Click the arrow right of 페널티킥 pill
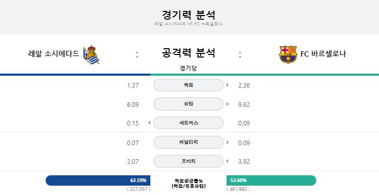This screenshot has width=379, height=195. pyautogui.click(x=228, y=142)
